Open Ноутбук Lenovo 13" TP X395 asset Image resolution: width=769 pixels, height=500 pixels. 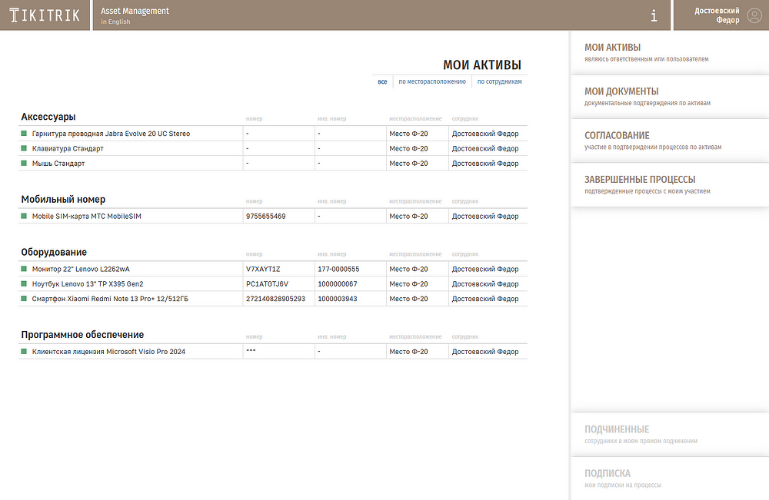click(88, 284)
